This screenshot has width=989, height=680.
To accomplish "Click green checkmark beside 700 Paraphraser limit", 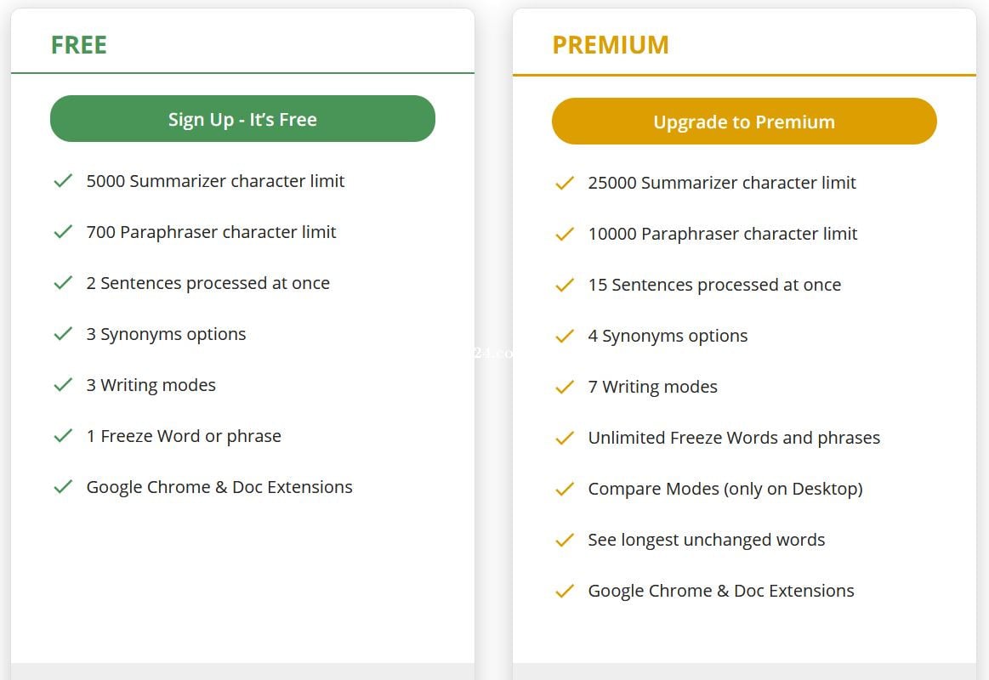I will (x=63, y=232).
